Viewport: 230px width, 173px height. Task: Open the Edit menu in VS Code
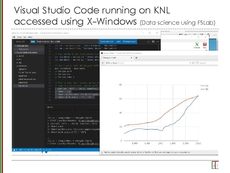pyautogui.click(x=13, y=37)
